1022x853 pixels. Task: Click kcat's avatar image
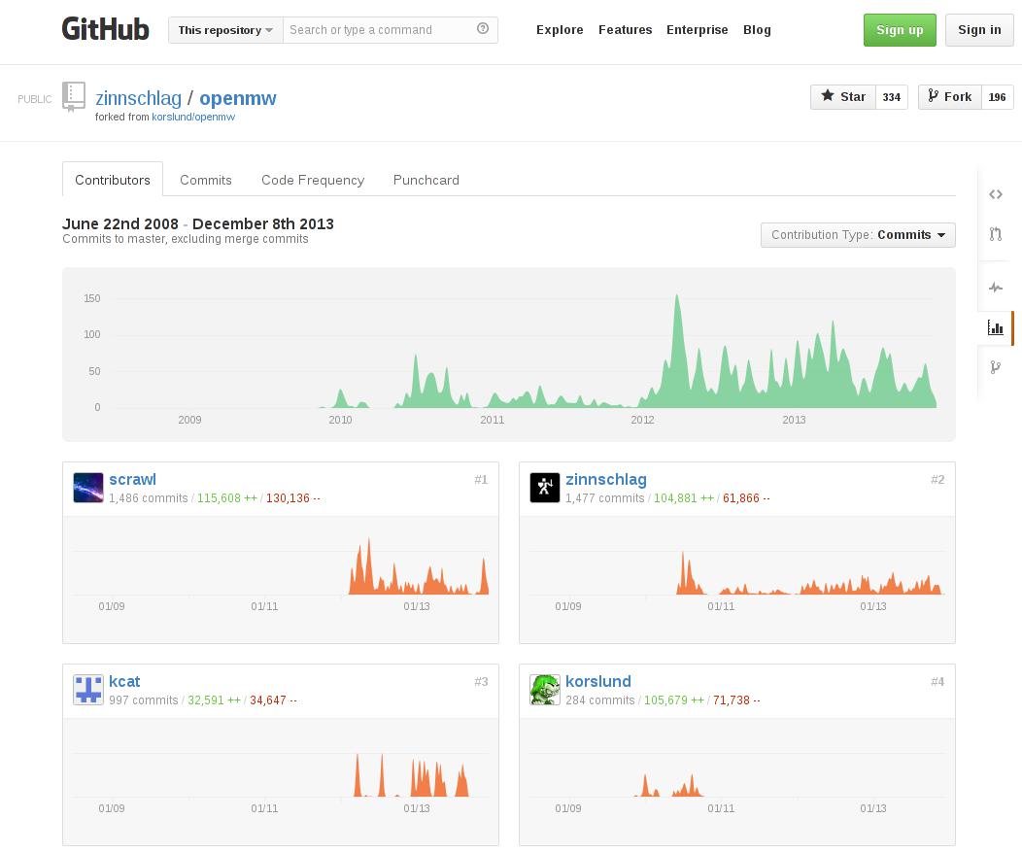tap(88, 690)
